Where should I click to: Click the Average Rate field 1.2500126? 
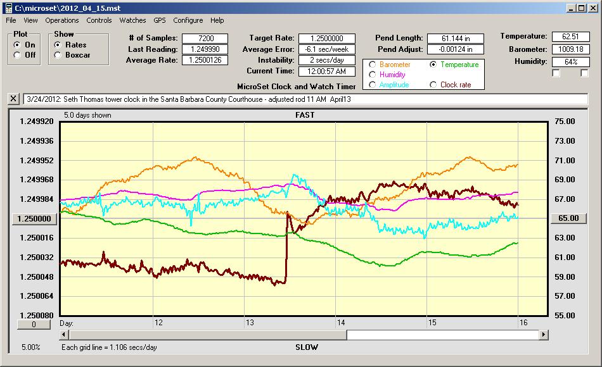205,60
